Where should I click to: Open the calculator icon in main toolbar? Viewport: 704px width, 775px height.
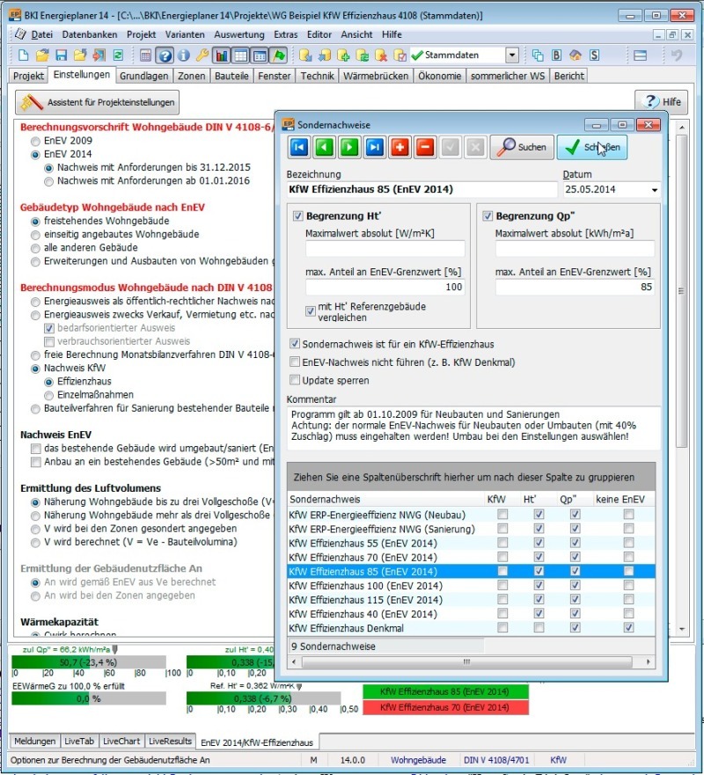[145, 55]
